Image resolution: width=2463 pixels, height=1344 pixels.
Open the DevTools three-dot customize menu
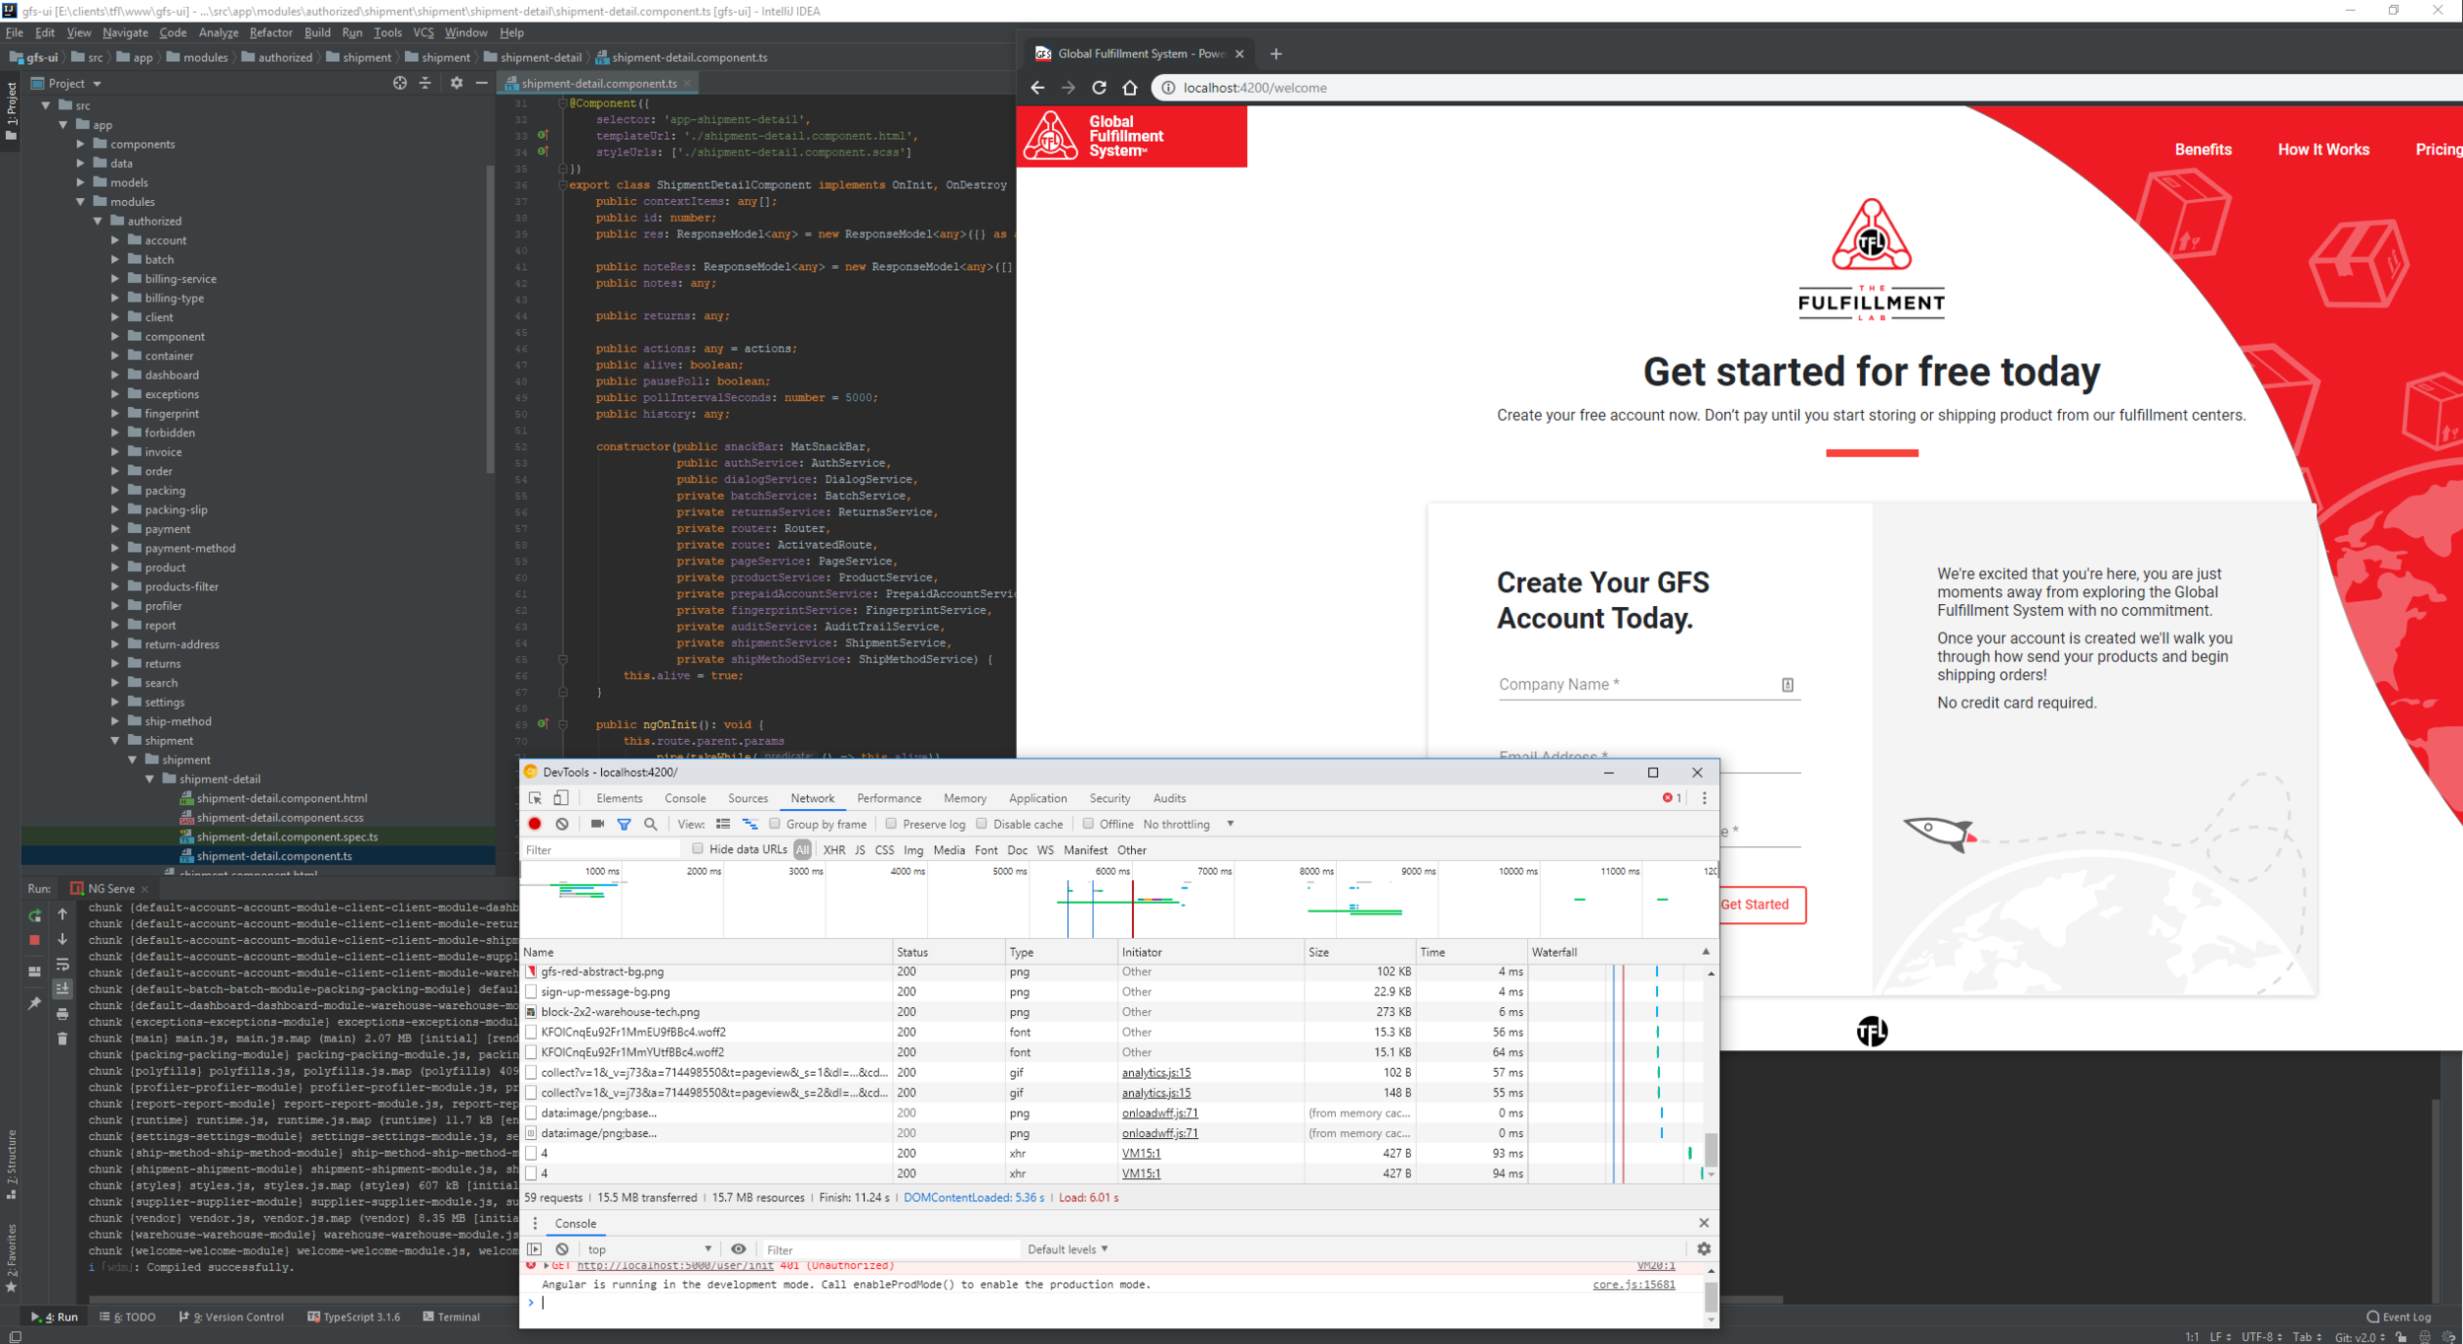point(1704,798)
